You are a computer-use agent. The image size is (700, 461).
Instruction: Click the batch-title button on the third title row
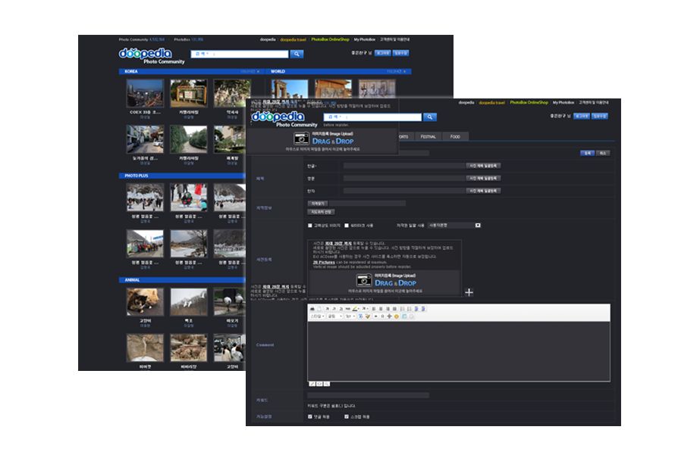coord(483,191)
